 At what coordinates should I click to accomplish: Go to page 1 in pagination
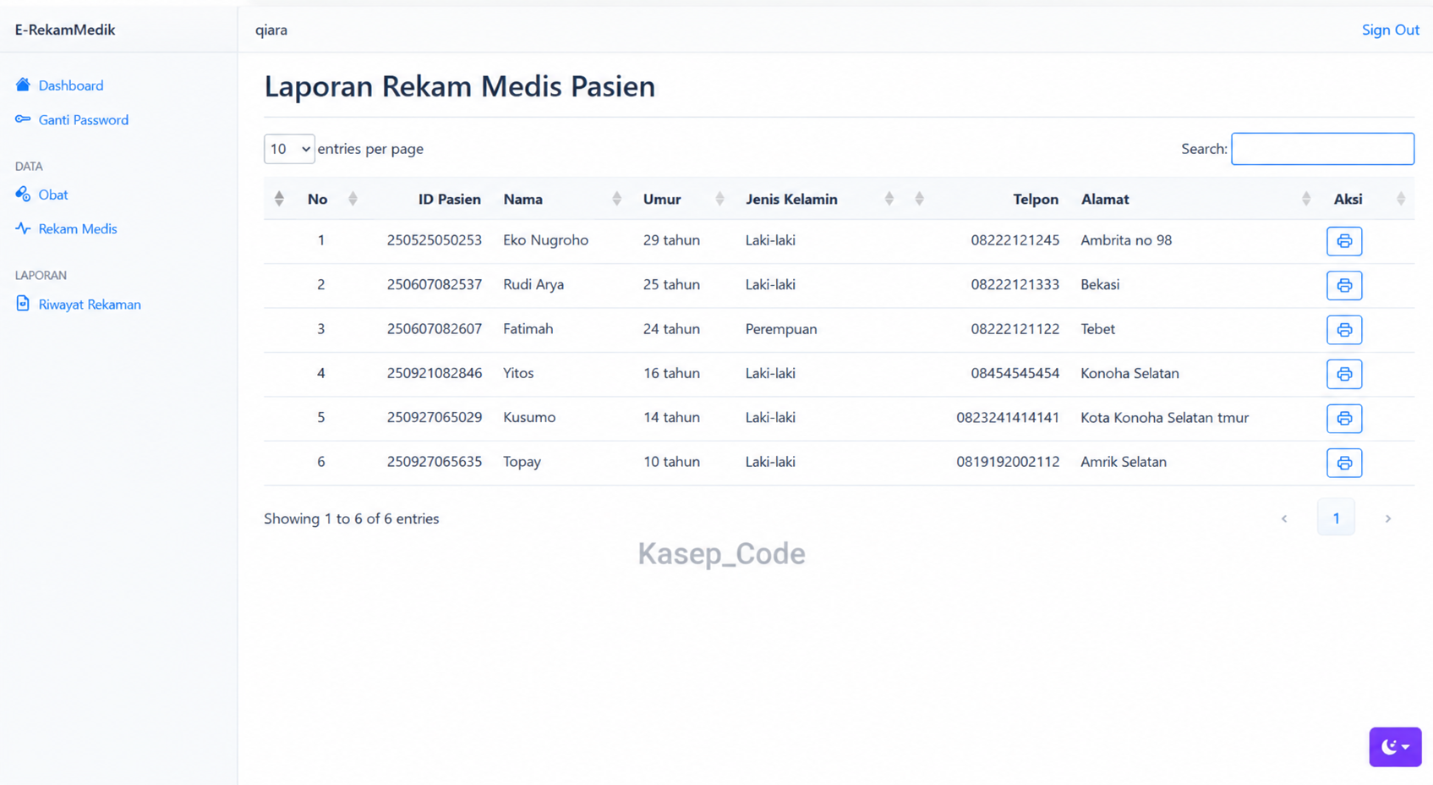[1336, 518]
